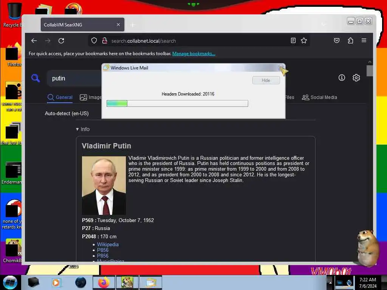Click the page vertical scrollbar thumb
The image size is (387, 290).
370,71
